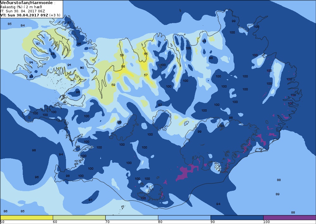
Task: Click the purple above-100 legend band
Action: (289, 218)
